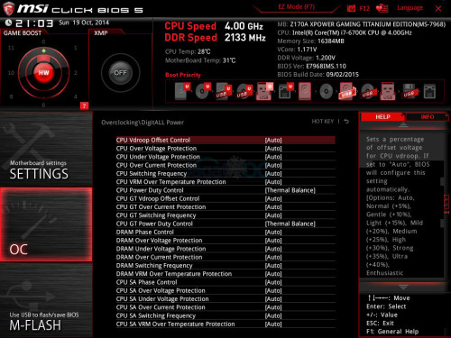Image resolution: width=451 pixels, height=338 pixels.
Task: Click the Sun 19 Oct, 2014 date
Action: [x=84, y=23]
